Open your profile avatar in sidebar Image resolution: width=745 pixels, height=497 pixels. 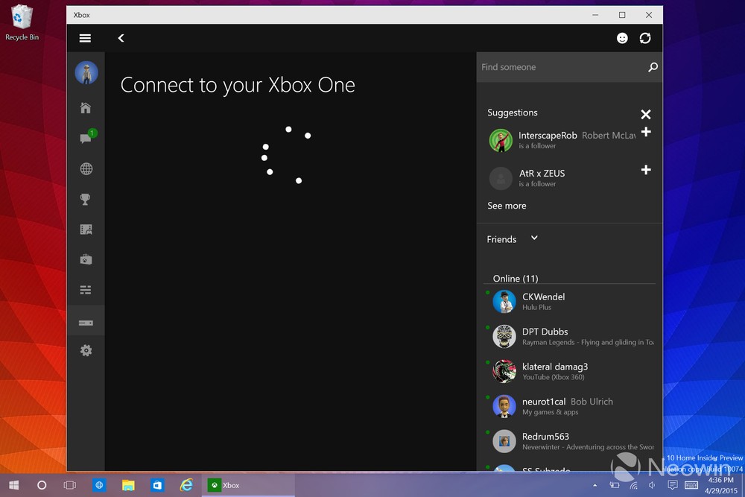(86, 72)
